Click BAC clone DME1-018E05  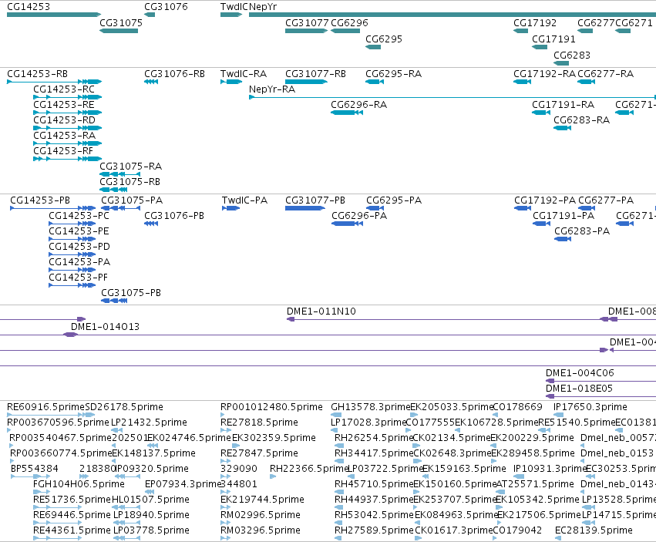600,396
